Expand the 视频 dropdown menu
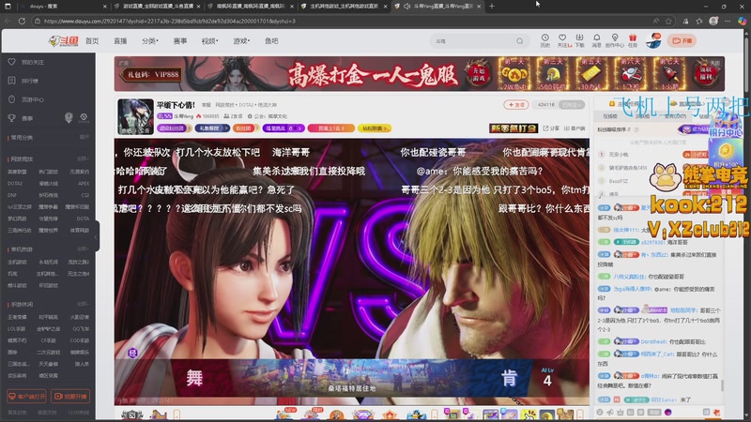 [209, 41]
